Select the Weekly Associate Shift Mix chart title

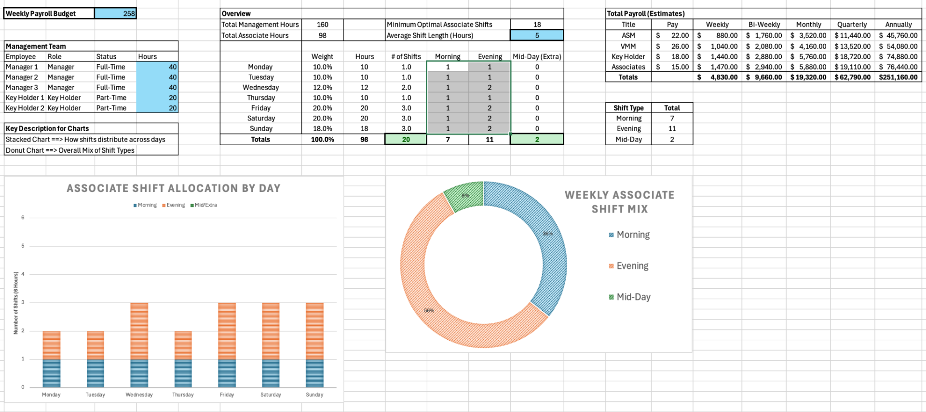click(620, 202)
